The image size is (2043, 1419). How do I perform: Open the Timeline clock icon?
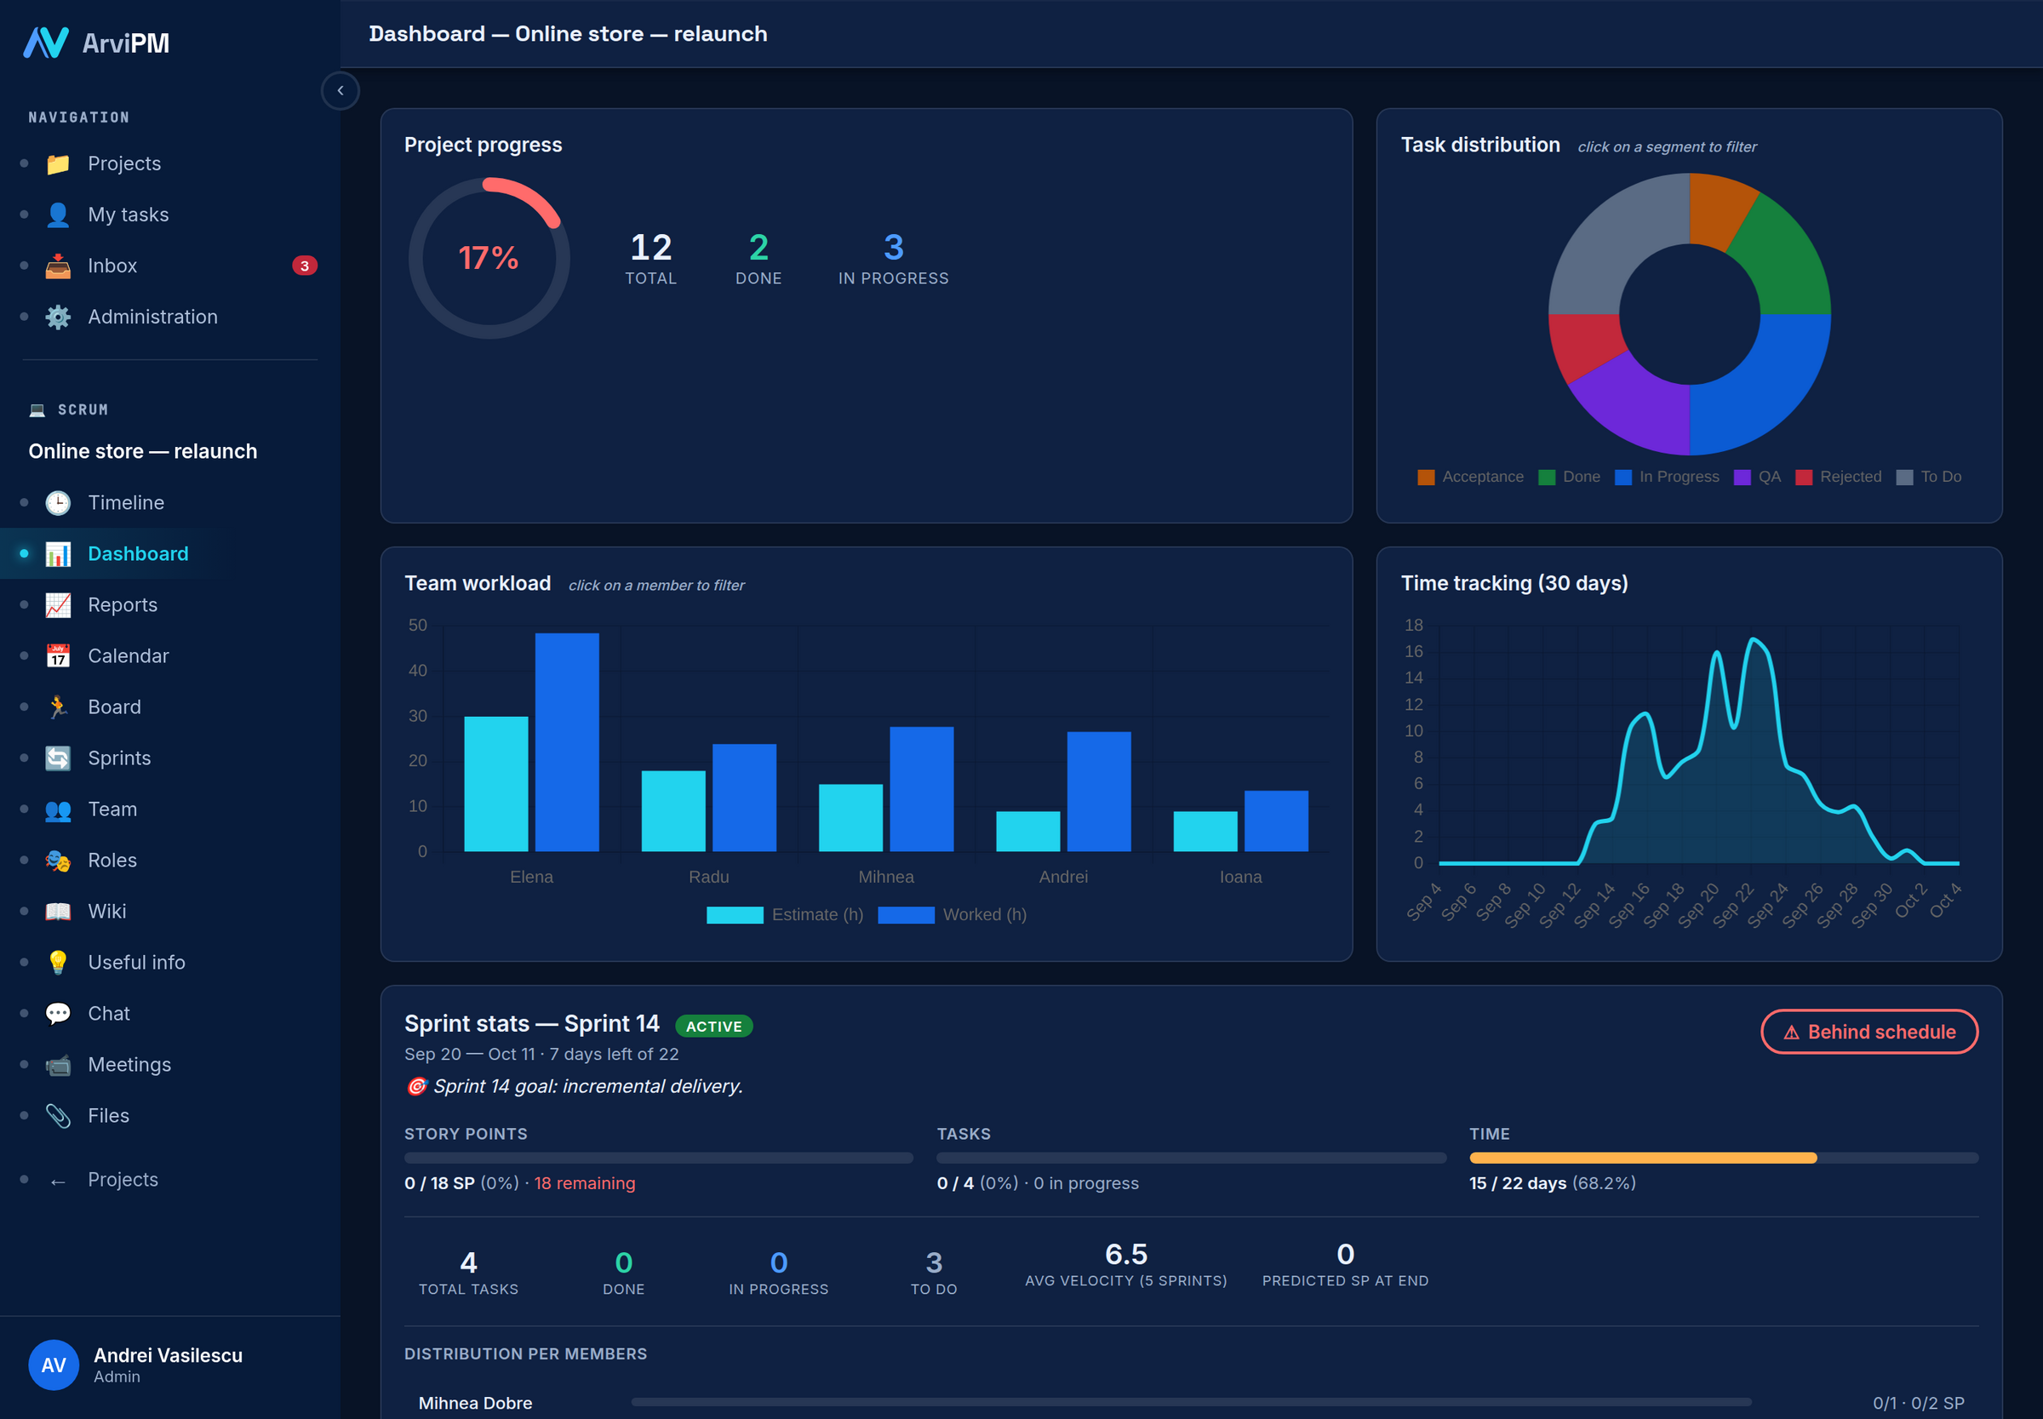(x=58, y=502)
